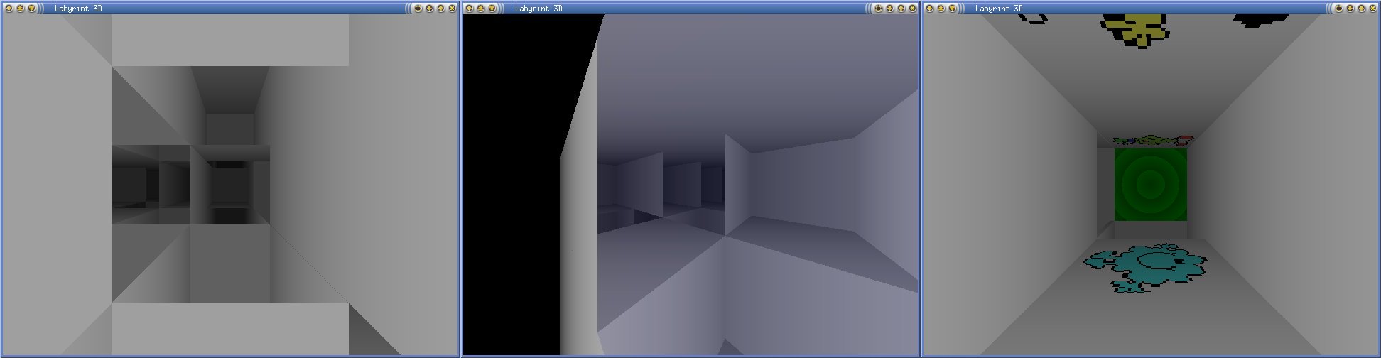Minimize green-target window with down-arrow icon
This screenshot has height=358, width=1381.
coord(1350,9)
